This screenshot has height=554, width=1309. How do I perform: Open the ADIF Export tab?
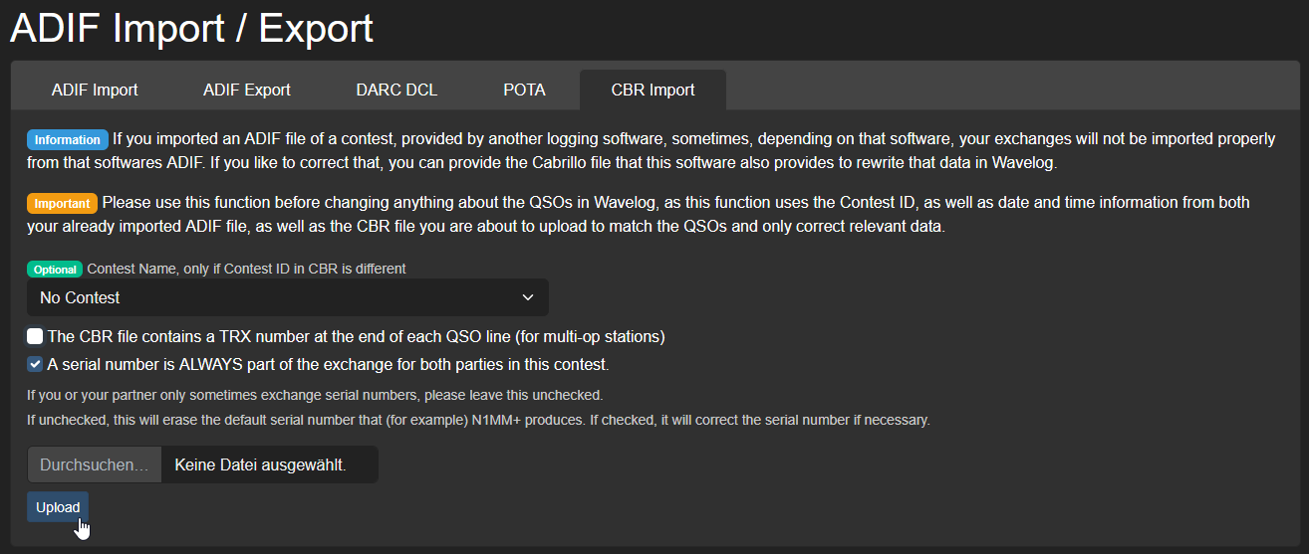coord(246,90)
